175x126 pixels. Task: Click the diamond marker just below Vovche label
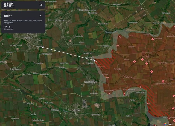click(147, 64)
